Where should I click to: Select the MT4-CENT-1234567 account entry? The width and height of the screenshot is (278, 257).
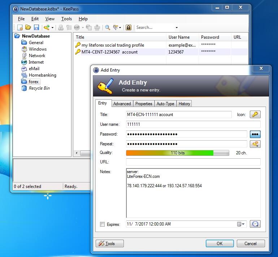[x=109, y=52]
